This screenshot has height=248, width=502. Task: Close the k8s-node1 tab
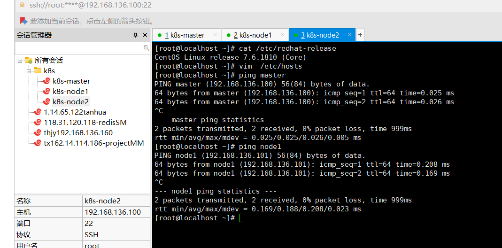pos(282,34)
